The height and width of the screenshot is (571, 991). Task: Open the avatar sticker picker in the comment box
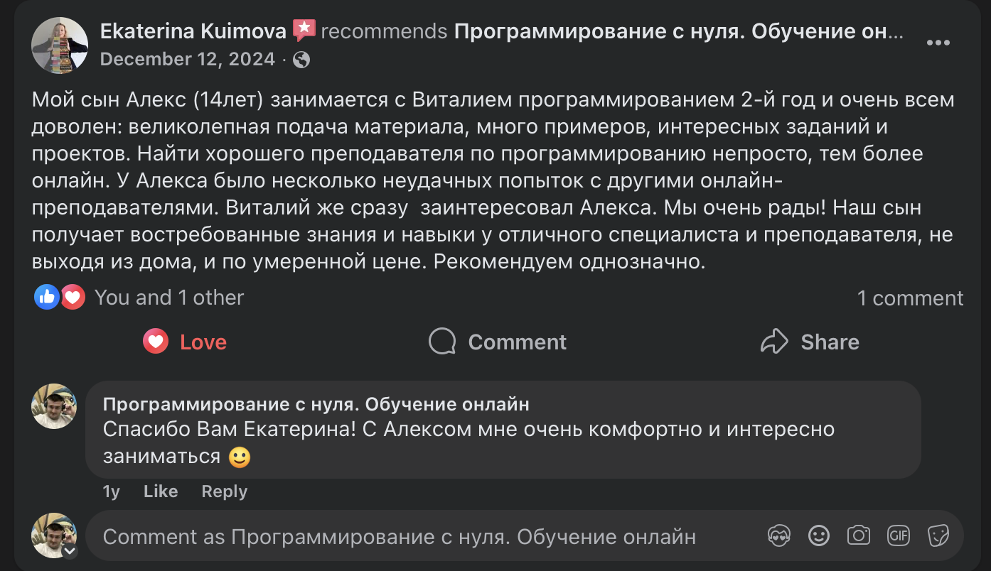click(x=779, y=537)
